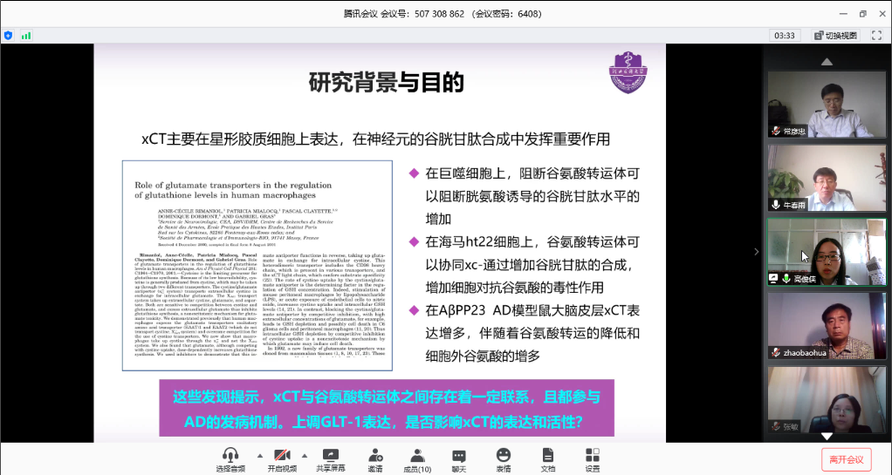The image size is (892, 475).
Task: Open the invite participants icon
Action: pos(374,455)
